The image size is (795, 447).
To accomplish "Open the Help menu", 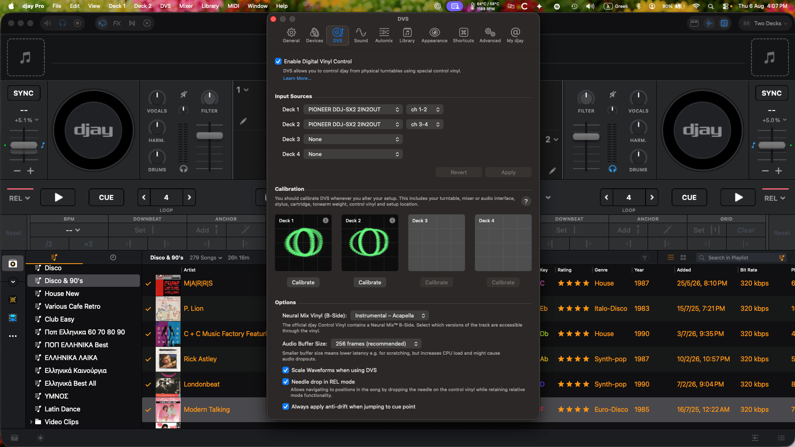I will pyautogui.click(x=282, y=6).
